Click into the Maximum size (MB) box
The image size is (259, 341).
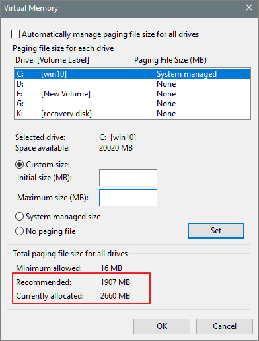[x=128, y=198]
